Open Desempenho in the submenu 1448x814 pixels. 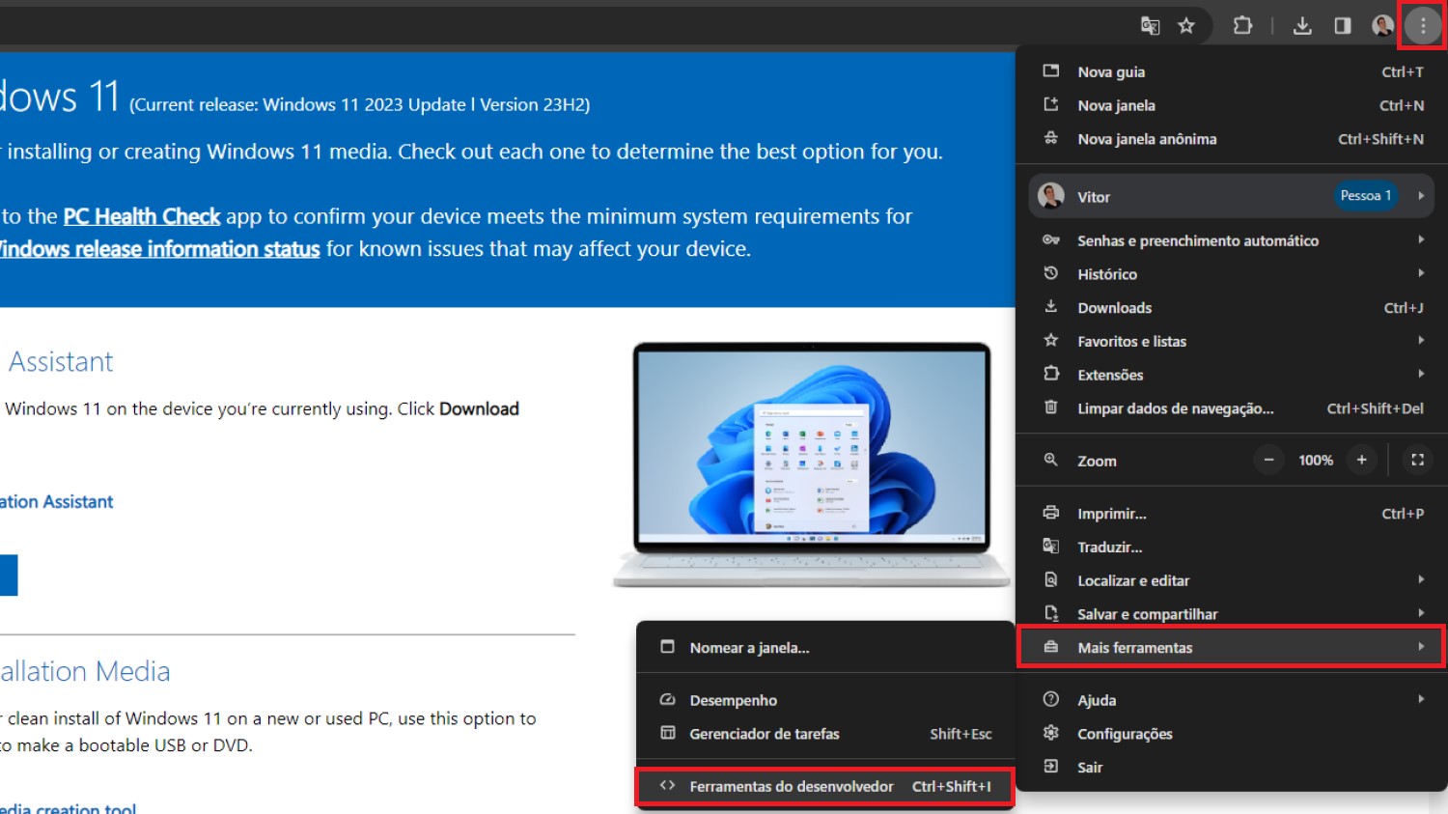[x=826, y=700]
